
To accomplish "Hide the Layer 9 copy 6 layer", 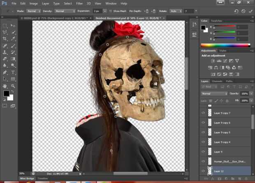I will (x=203, y=123).
